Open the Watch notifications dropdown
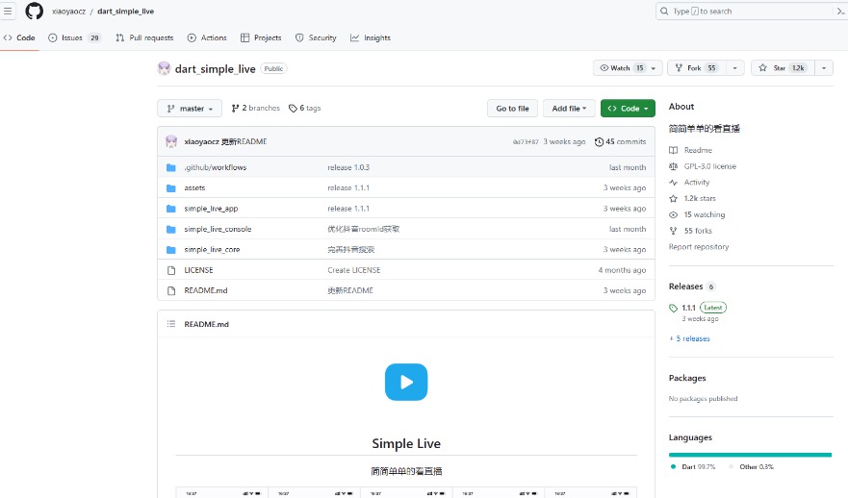848x498 pixels. tap(628, 68)
